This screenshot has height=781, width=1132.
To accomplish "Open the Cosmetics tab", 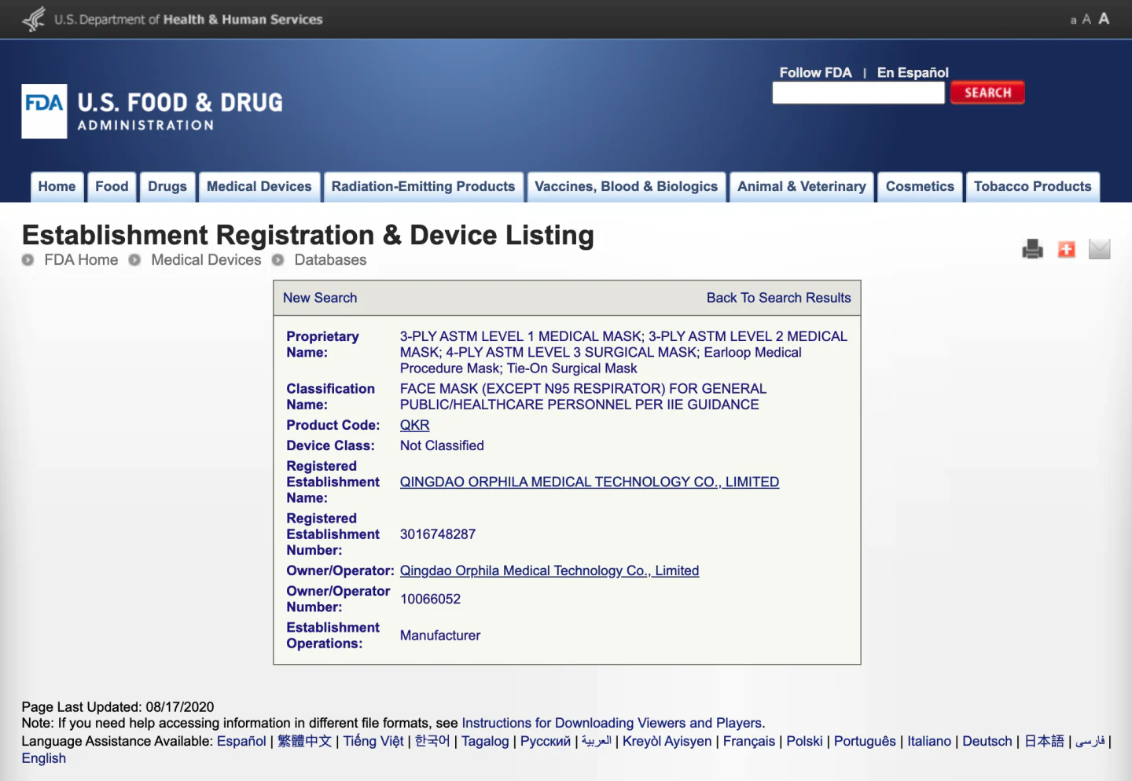I will [920, 187].
